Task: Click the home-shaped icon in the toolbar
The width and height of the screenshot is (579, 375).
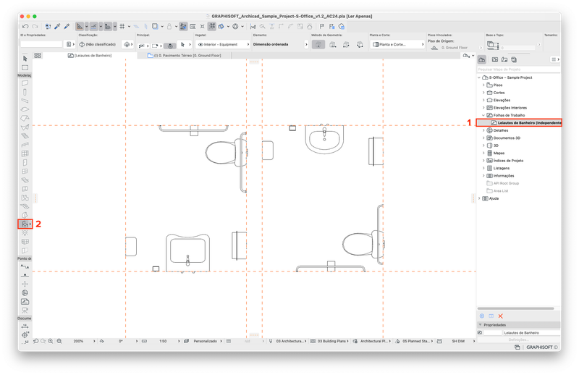Action: pyautogui.click(x=310, y=26)
